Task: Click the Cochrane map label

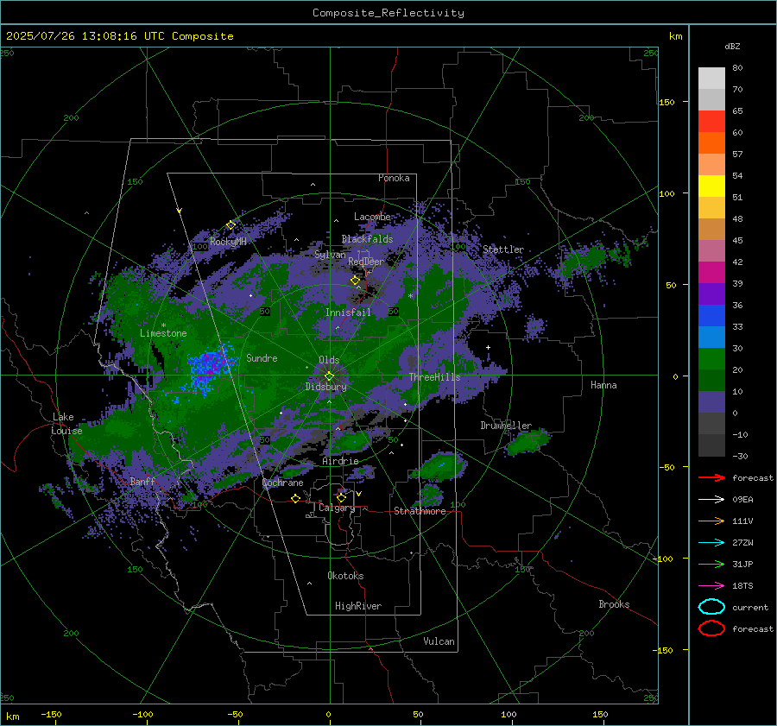Action: (x=282, y=483)
